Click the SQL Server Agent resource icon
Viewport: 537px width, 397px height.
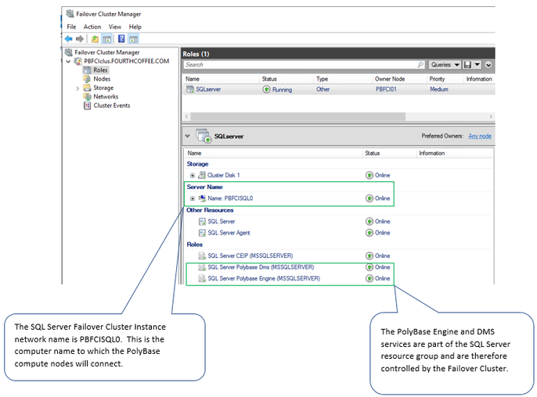(202, 233)
